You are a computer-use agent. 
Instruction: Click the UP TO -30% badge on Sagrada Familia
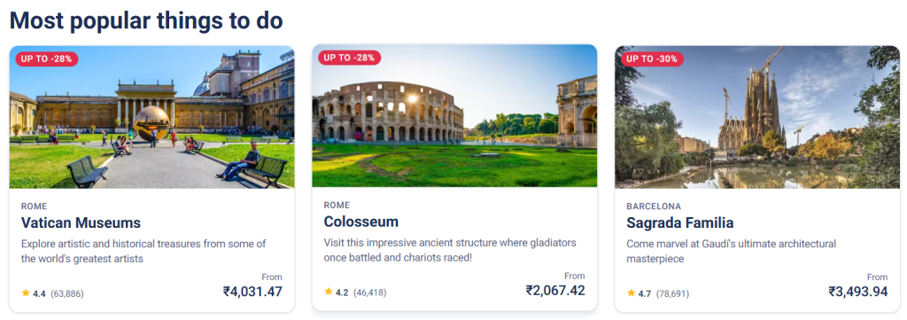click(653, 59)
